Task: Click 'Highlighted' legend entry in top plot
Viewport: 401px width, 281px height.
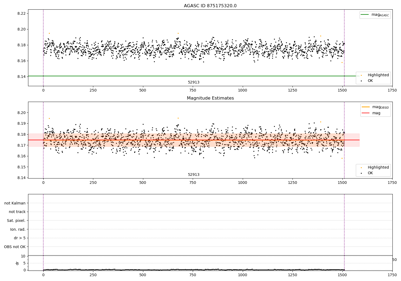Action: (375, 75)
